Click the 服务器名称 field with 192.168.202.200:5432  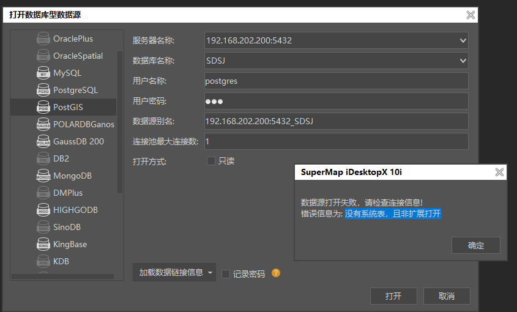[337, 40]
